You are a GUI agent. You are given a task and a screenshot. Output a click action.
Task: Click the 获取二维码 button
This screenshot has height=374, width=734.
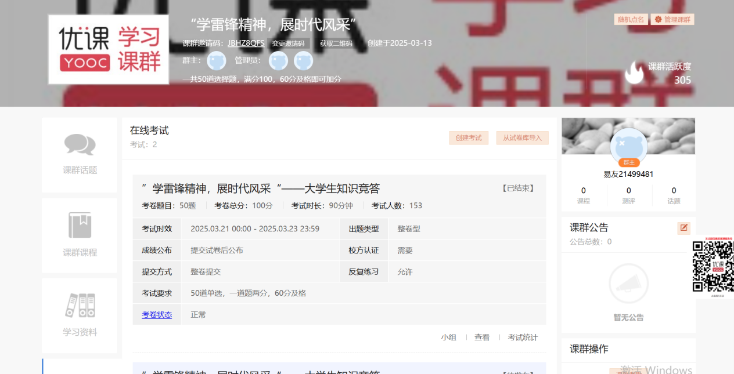(336, 43)
